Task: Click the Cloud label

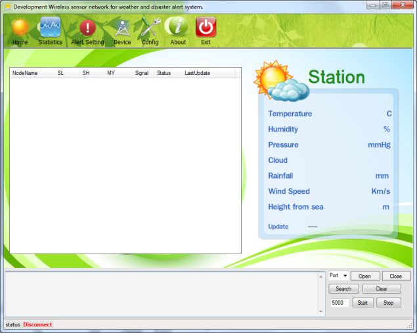Action: [278, 160]
